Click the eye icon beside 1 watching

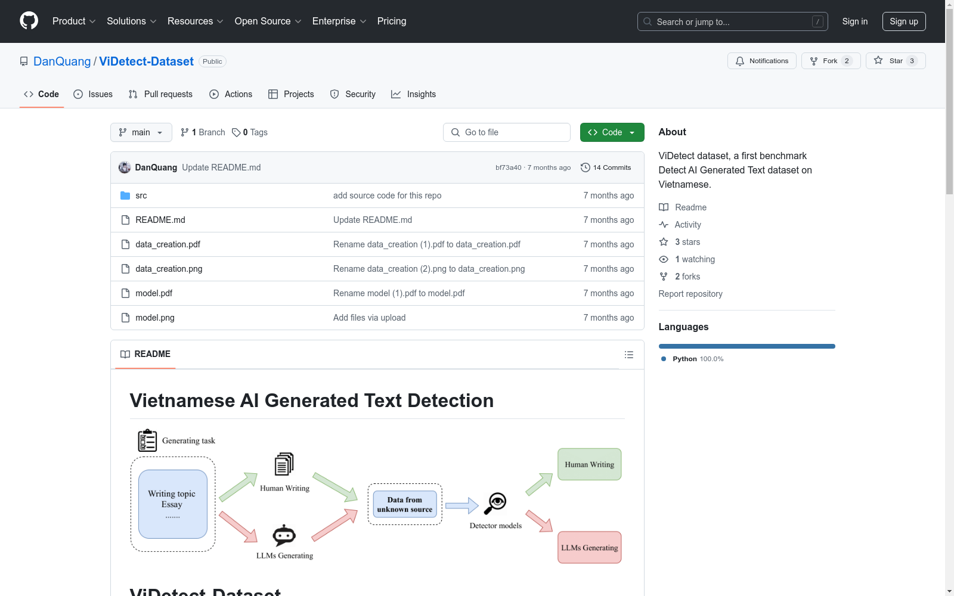(664, 259)
